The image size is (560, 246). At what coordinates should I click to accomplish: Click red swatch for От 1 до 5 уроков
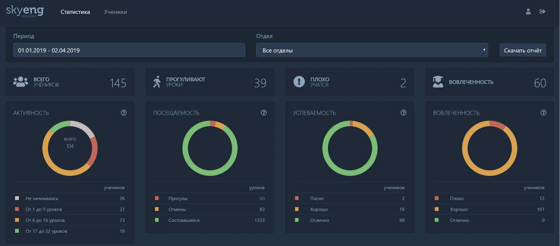click(x=17, y=209)
